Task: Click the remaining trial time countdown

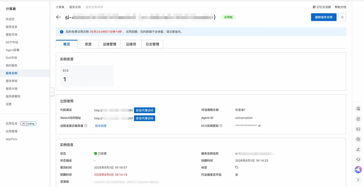Action: pos(106,32)
